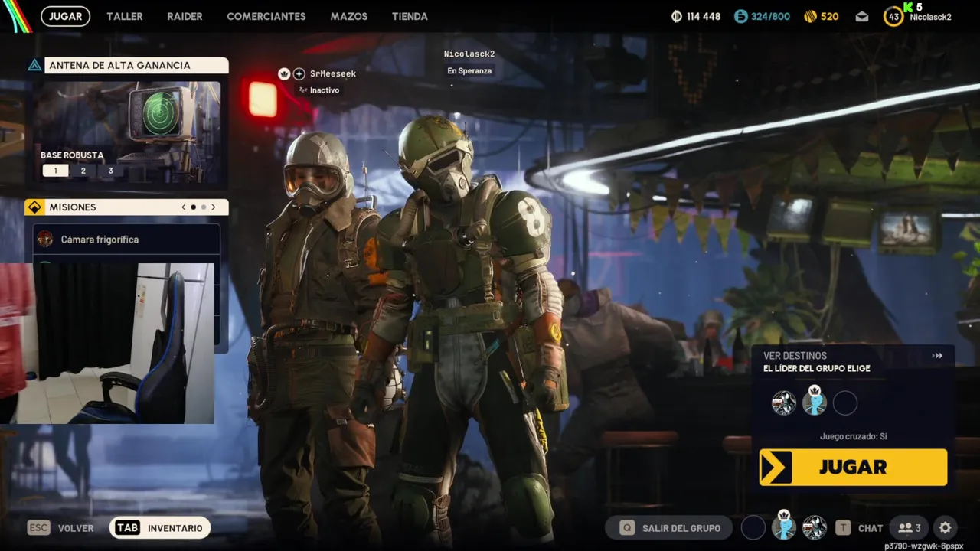Click the 324/800 balance value

(x=770, y=16)
